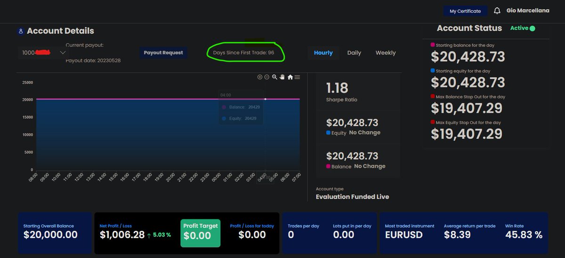Click the green up arrow beside 5.03 %
Screen dimensions: 565x258
click(x=149, y=235)
